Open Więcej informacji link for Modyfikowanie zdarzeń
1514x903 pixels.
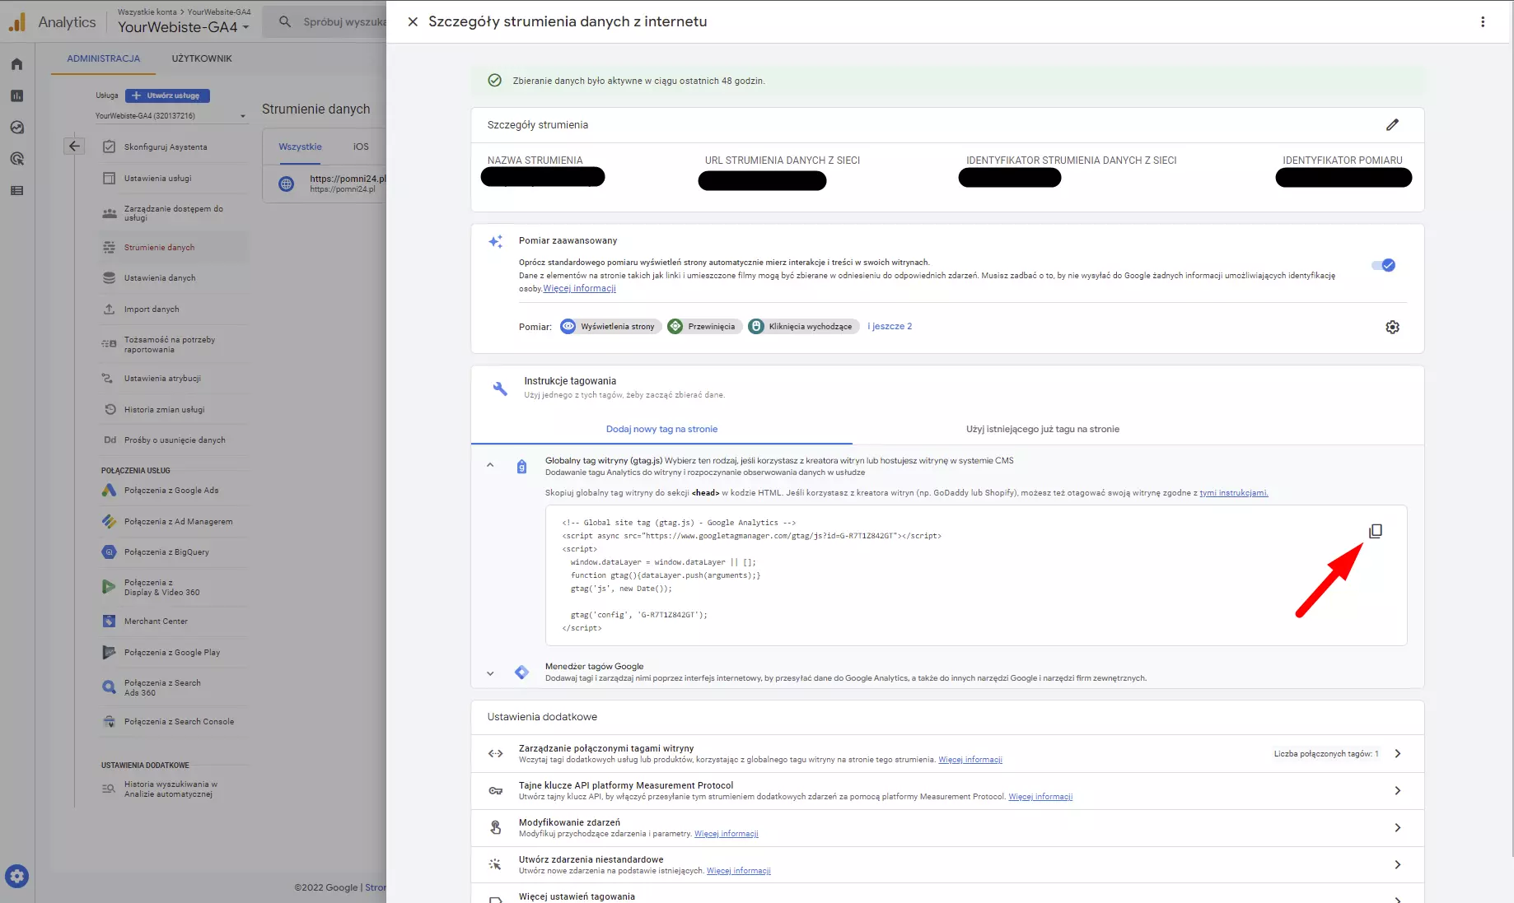[727, 834]
